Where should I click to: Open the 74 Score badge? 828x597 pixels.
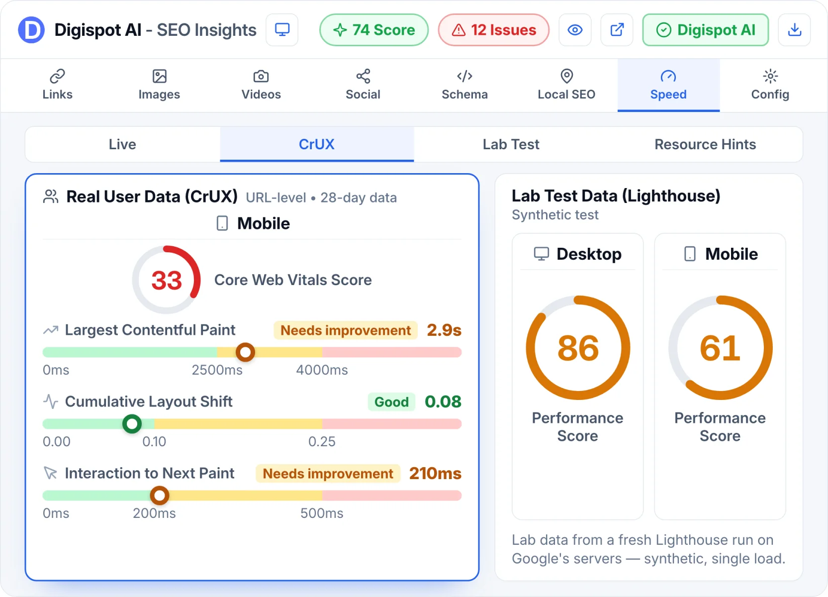tap(374, 30)
